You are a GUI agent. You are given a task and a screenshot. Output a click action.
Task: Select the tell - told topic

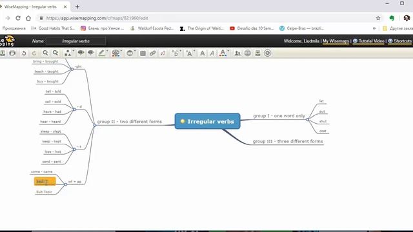[x=53, y=92]
